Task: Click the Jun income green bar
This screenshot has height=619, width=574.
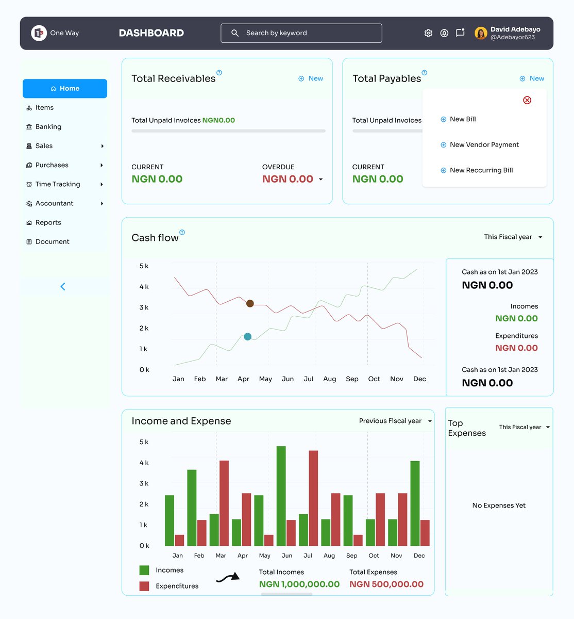Action: pyautogui.click(x=281, y=496)
